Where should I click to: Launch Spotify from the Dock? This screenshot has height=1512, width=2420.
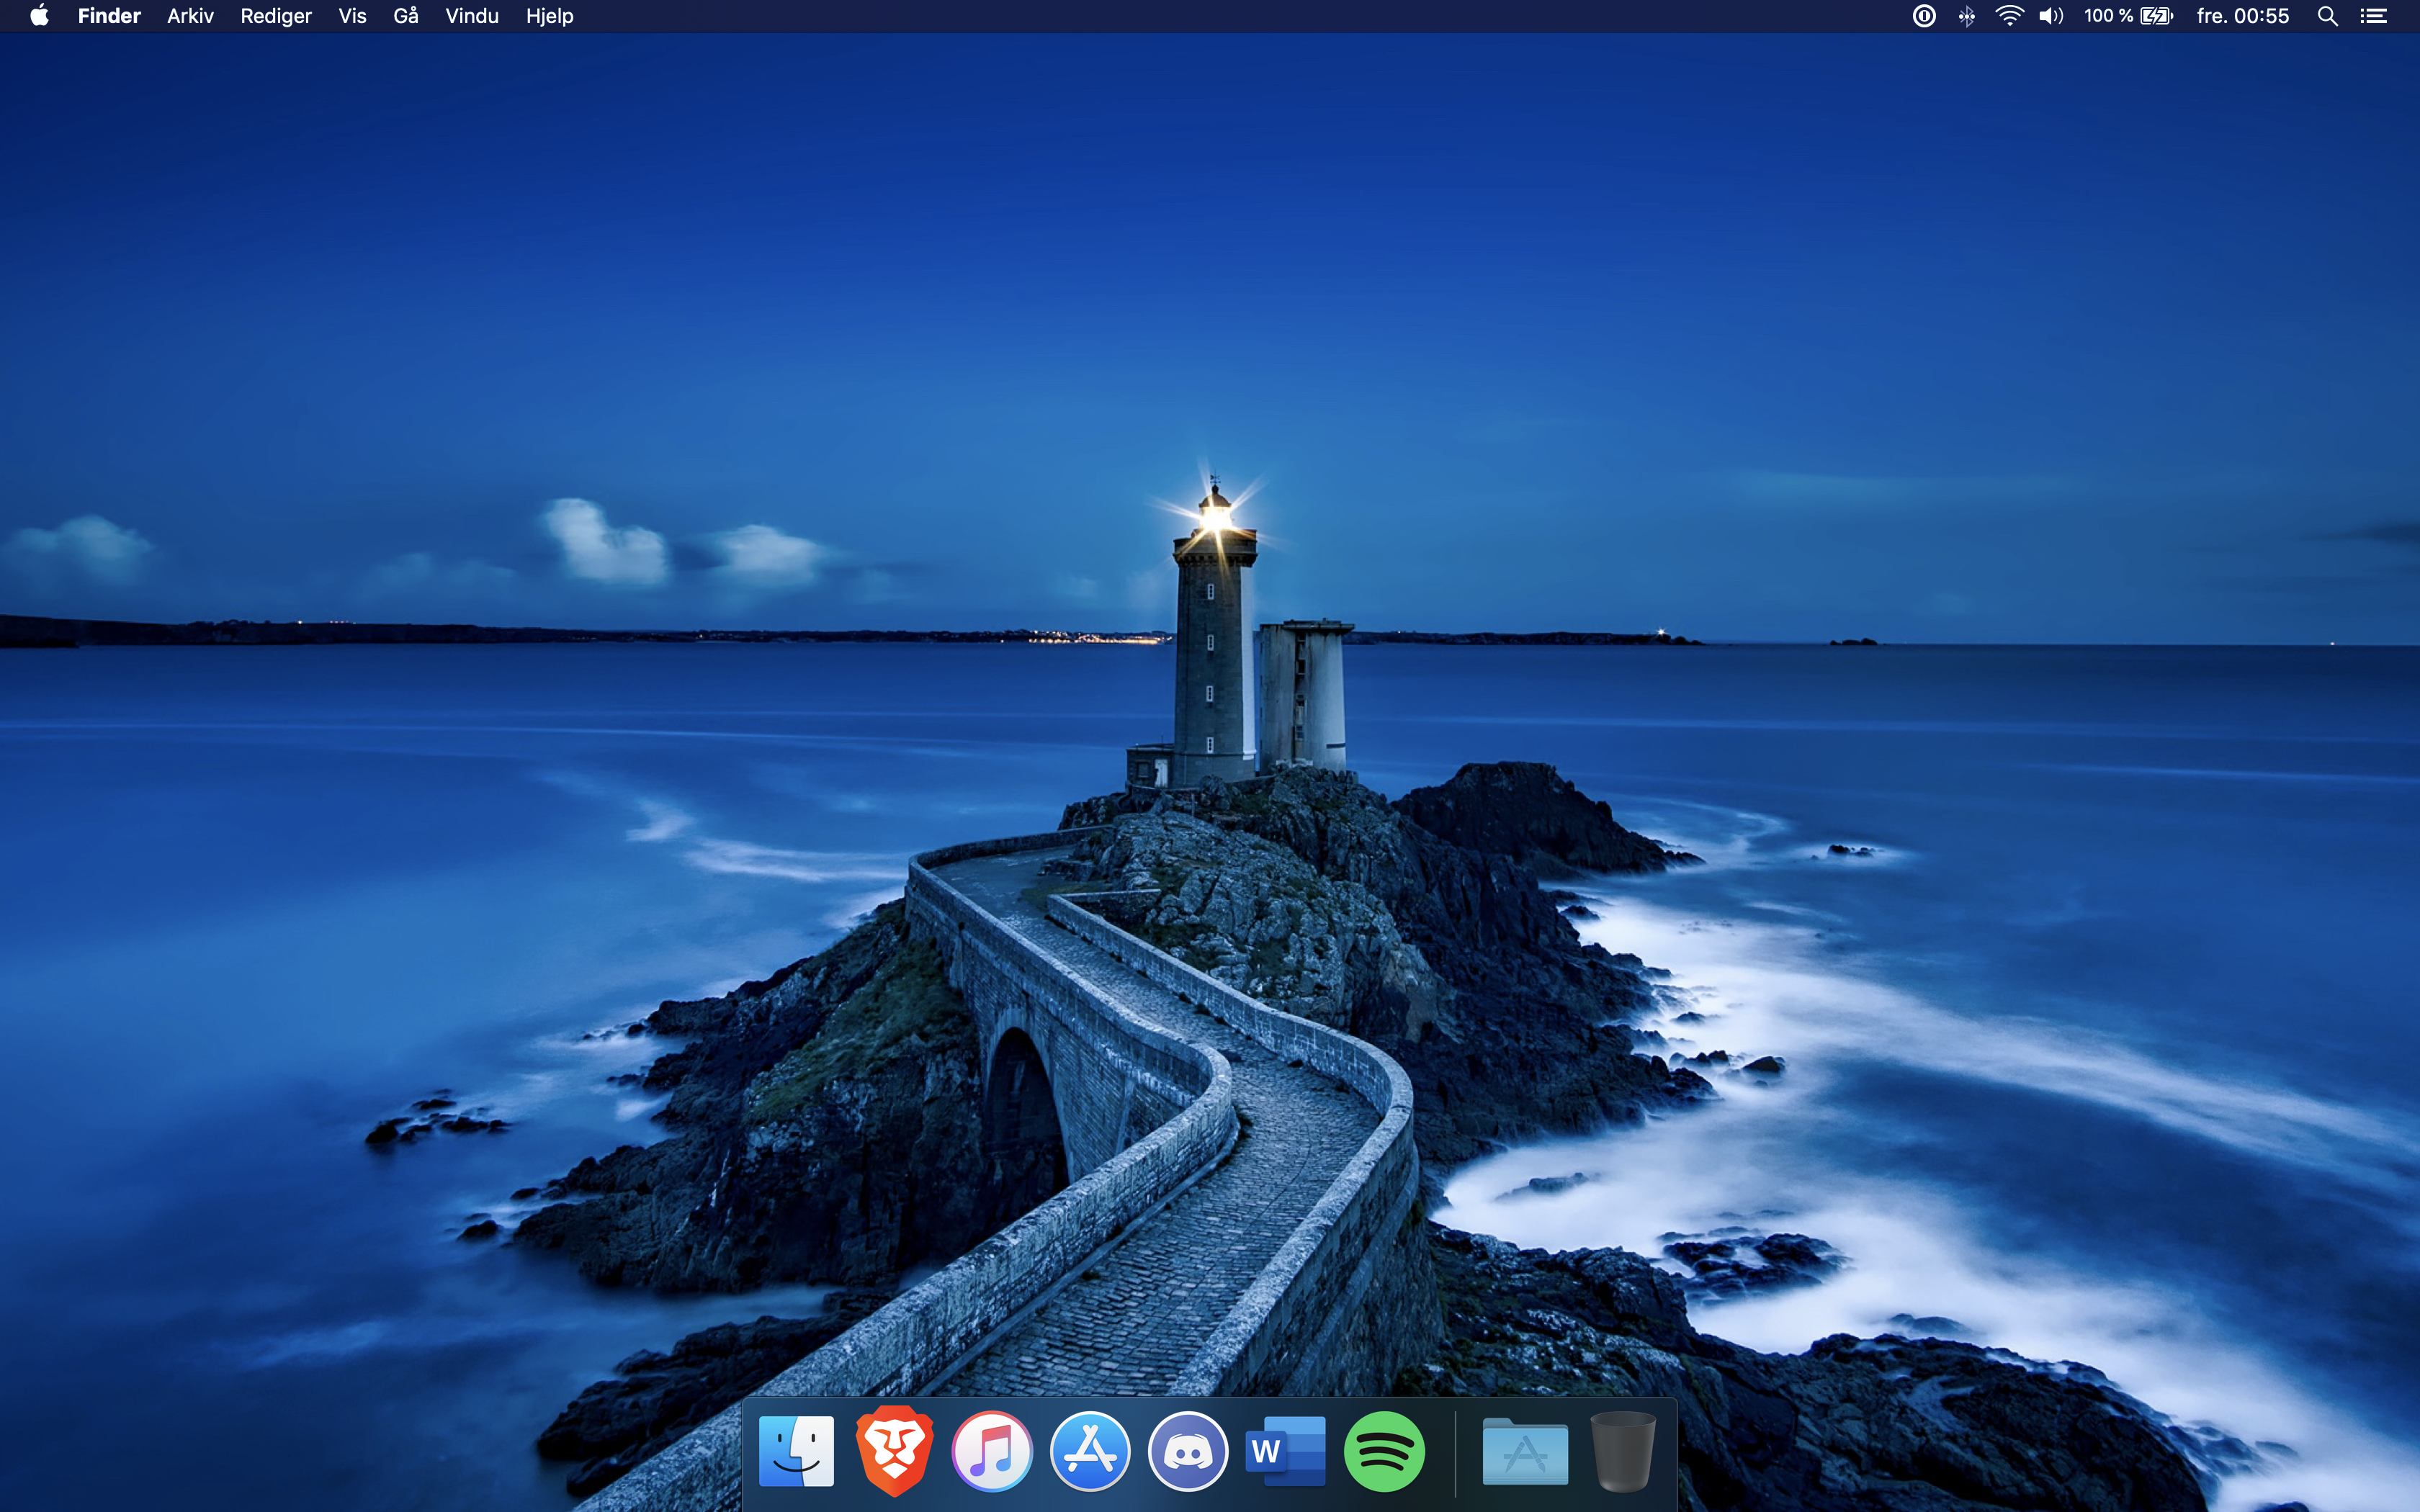click(x=1384, y=1451)
